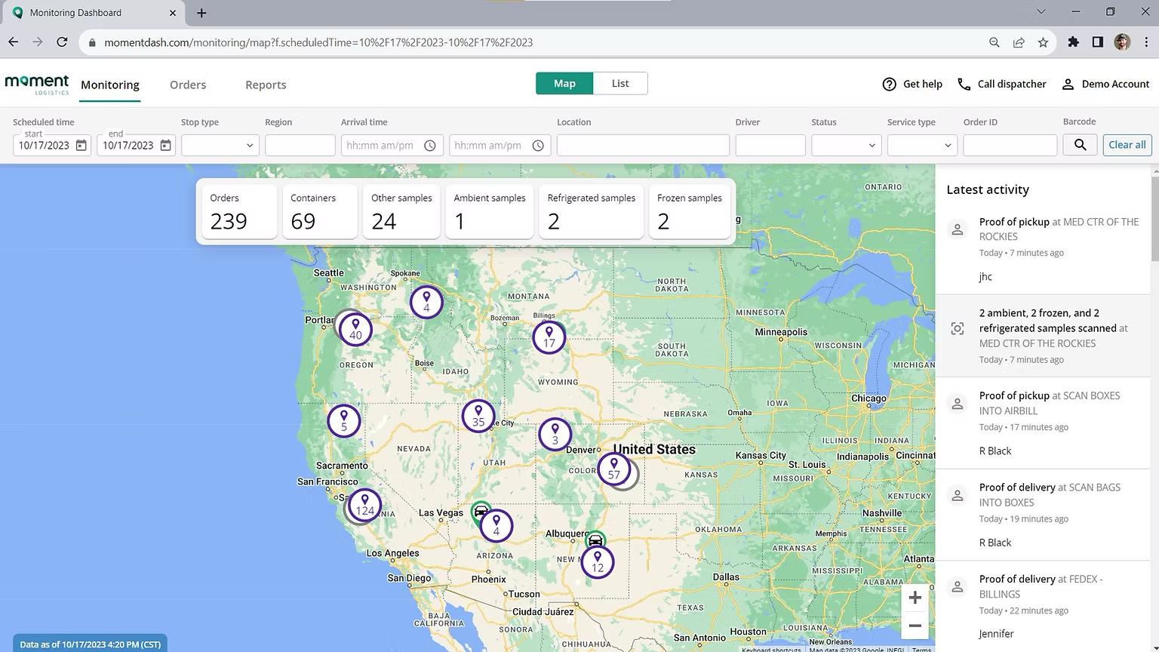This screenshot has width=1159, height=652.
Task: Select the map cluster pin showing 57
Action: pyautogui.click(x=614, y=469)
